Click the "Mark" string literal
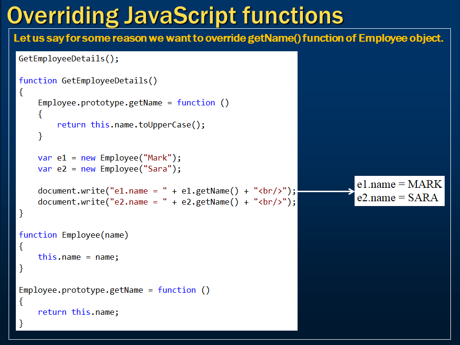The height and width of the screenshot is (345, 460). 158,158
